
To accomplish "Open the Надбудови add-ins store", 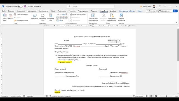I will (x=35, y=17).
